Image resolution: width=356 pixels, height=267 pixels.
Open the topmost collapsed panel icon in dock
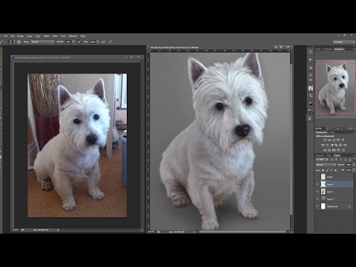coord(311,52)
